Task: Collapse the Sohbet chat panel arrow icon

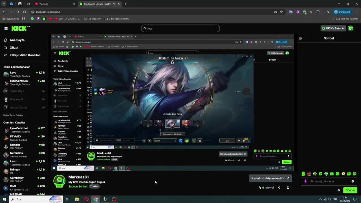Action: pyautogui.click(x=301, y=38)
